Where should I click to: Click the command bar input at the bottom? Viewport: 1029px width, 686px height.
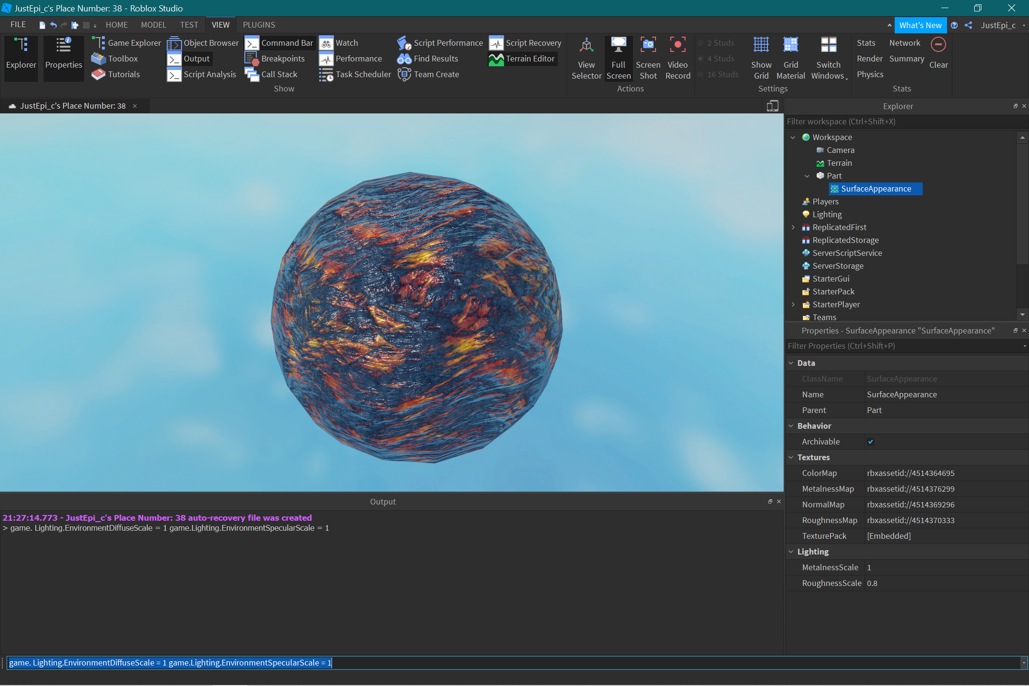tap(476, 663)
